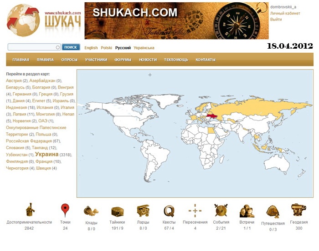319x251 pixels.
Task: Open the Израиль map section
Action: tap(61, 101)
